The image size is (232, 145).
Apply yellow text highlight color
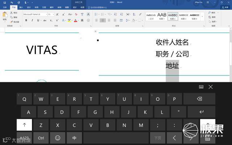(69, 20)
